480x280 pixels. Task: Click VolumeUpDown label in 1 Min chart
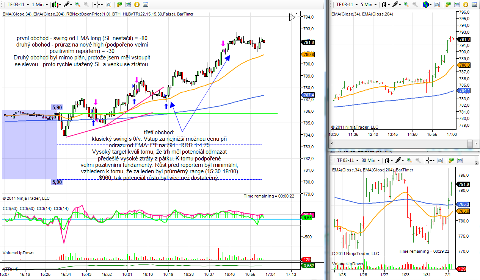pos(18,252)
